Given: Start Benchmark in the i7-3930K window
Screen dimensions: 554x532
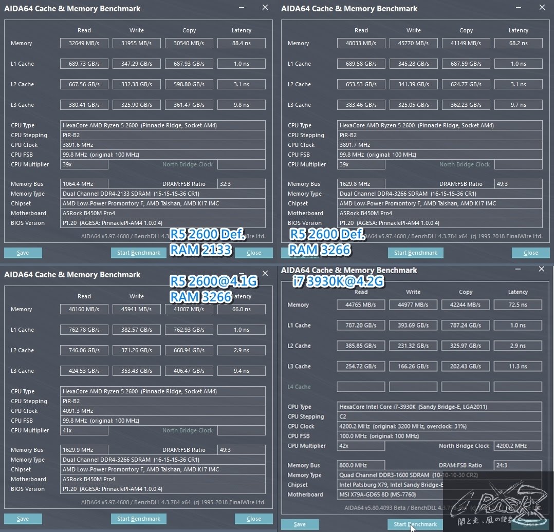Looking at the screenshot, I should point(415,524).
